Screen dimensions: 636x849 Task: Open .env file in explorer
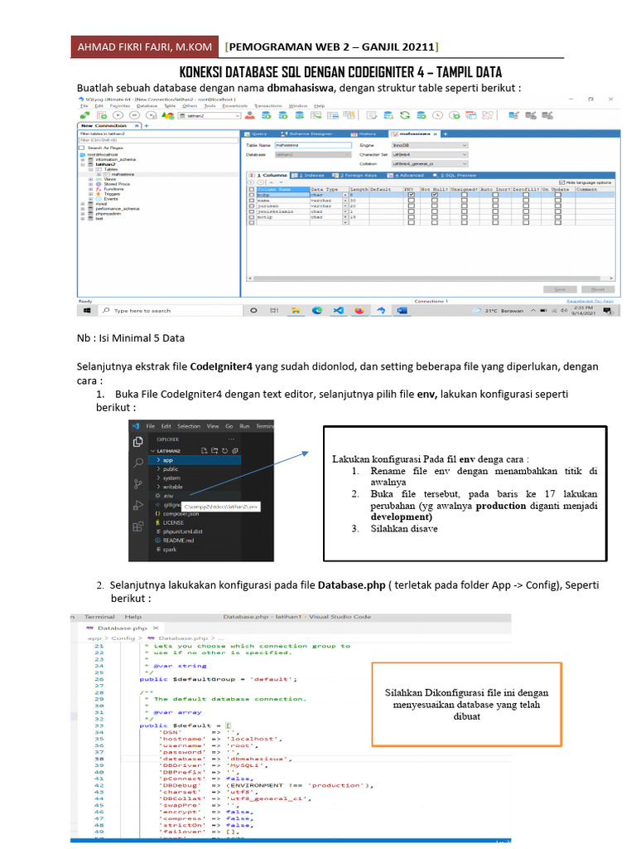195,496
